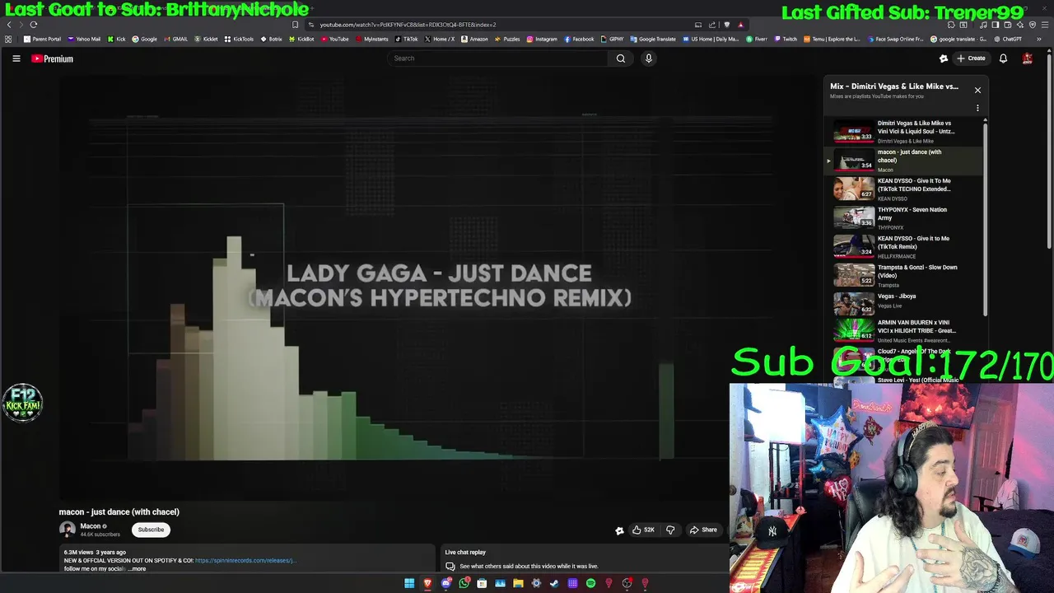The width and height of the screenshot is (1054, 593).
Task: Open the Yahoo Mail bookmark
Action: pyautogui.click(x=84, y=39)
